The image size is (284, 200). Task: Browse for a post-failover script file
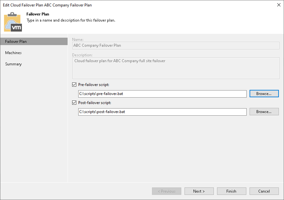pos(264,111)
